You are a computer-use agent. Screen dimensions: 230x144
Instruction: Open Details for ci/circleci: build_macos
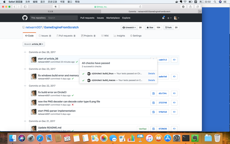(x=151, y=80)
